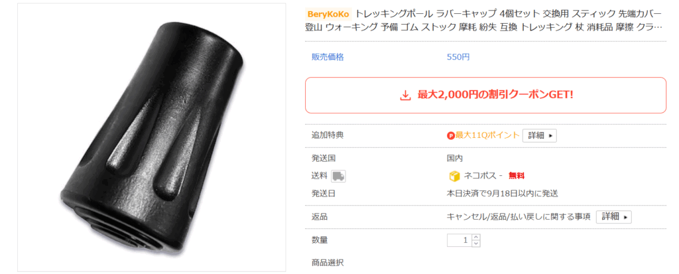Click the trekking pole rubber cap image
The width and height of the screenshot is (679, 274).
click(151, 137)
